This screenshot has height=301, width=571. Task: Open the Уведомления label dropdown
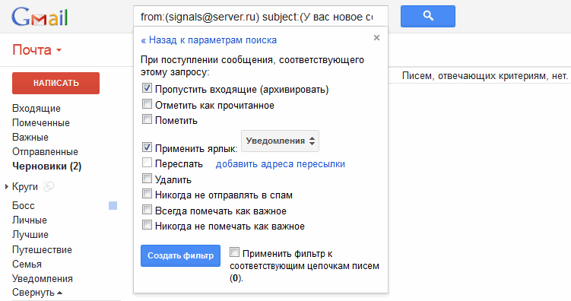pyautogui.click(x=280, y=141)
